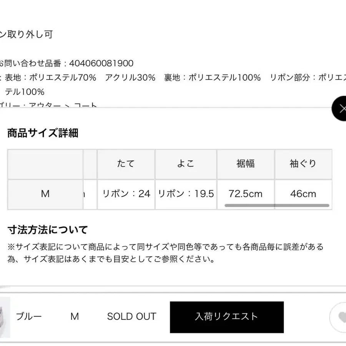346x346 pixels.
Task: Click the リボン：24 table cell
Action: (x=126, y=194)
